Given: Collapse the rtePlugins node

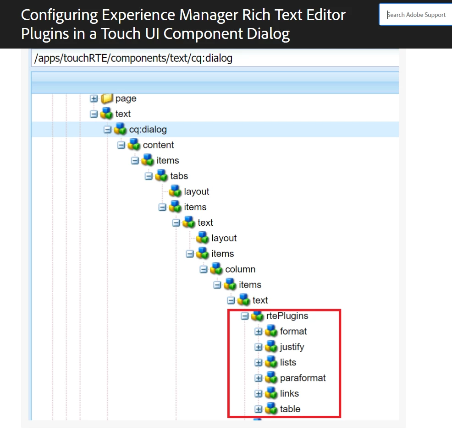Looking at the screenshot, I should (245, 316).
